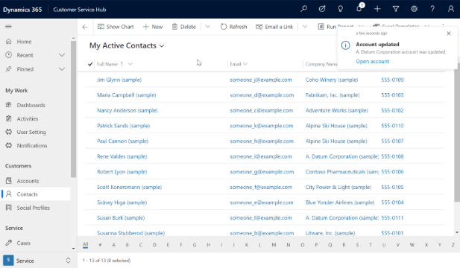Click the plus quick create icon

(377, 9)
